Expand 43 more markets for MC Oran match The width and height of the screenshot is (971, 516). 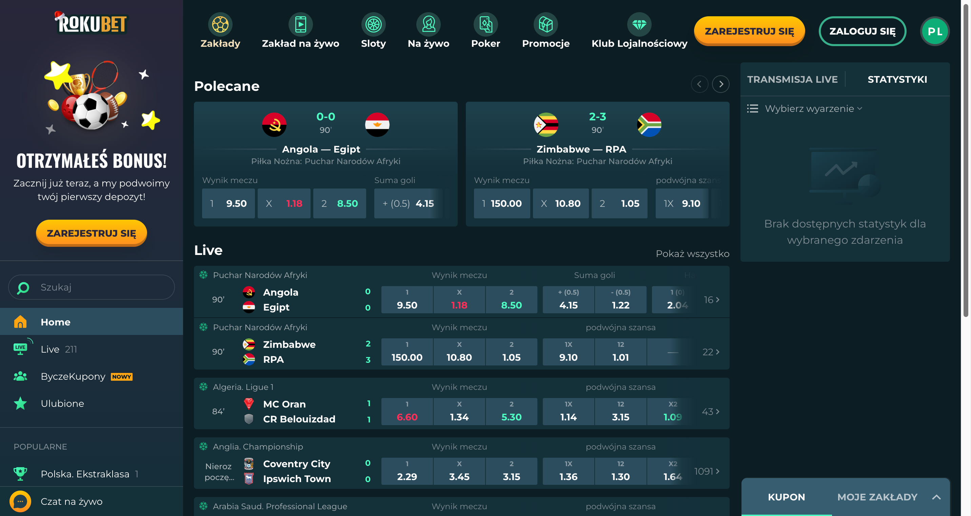711,412
